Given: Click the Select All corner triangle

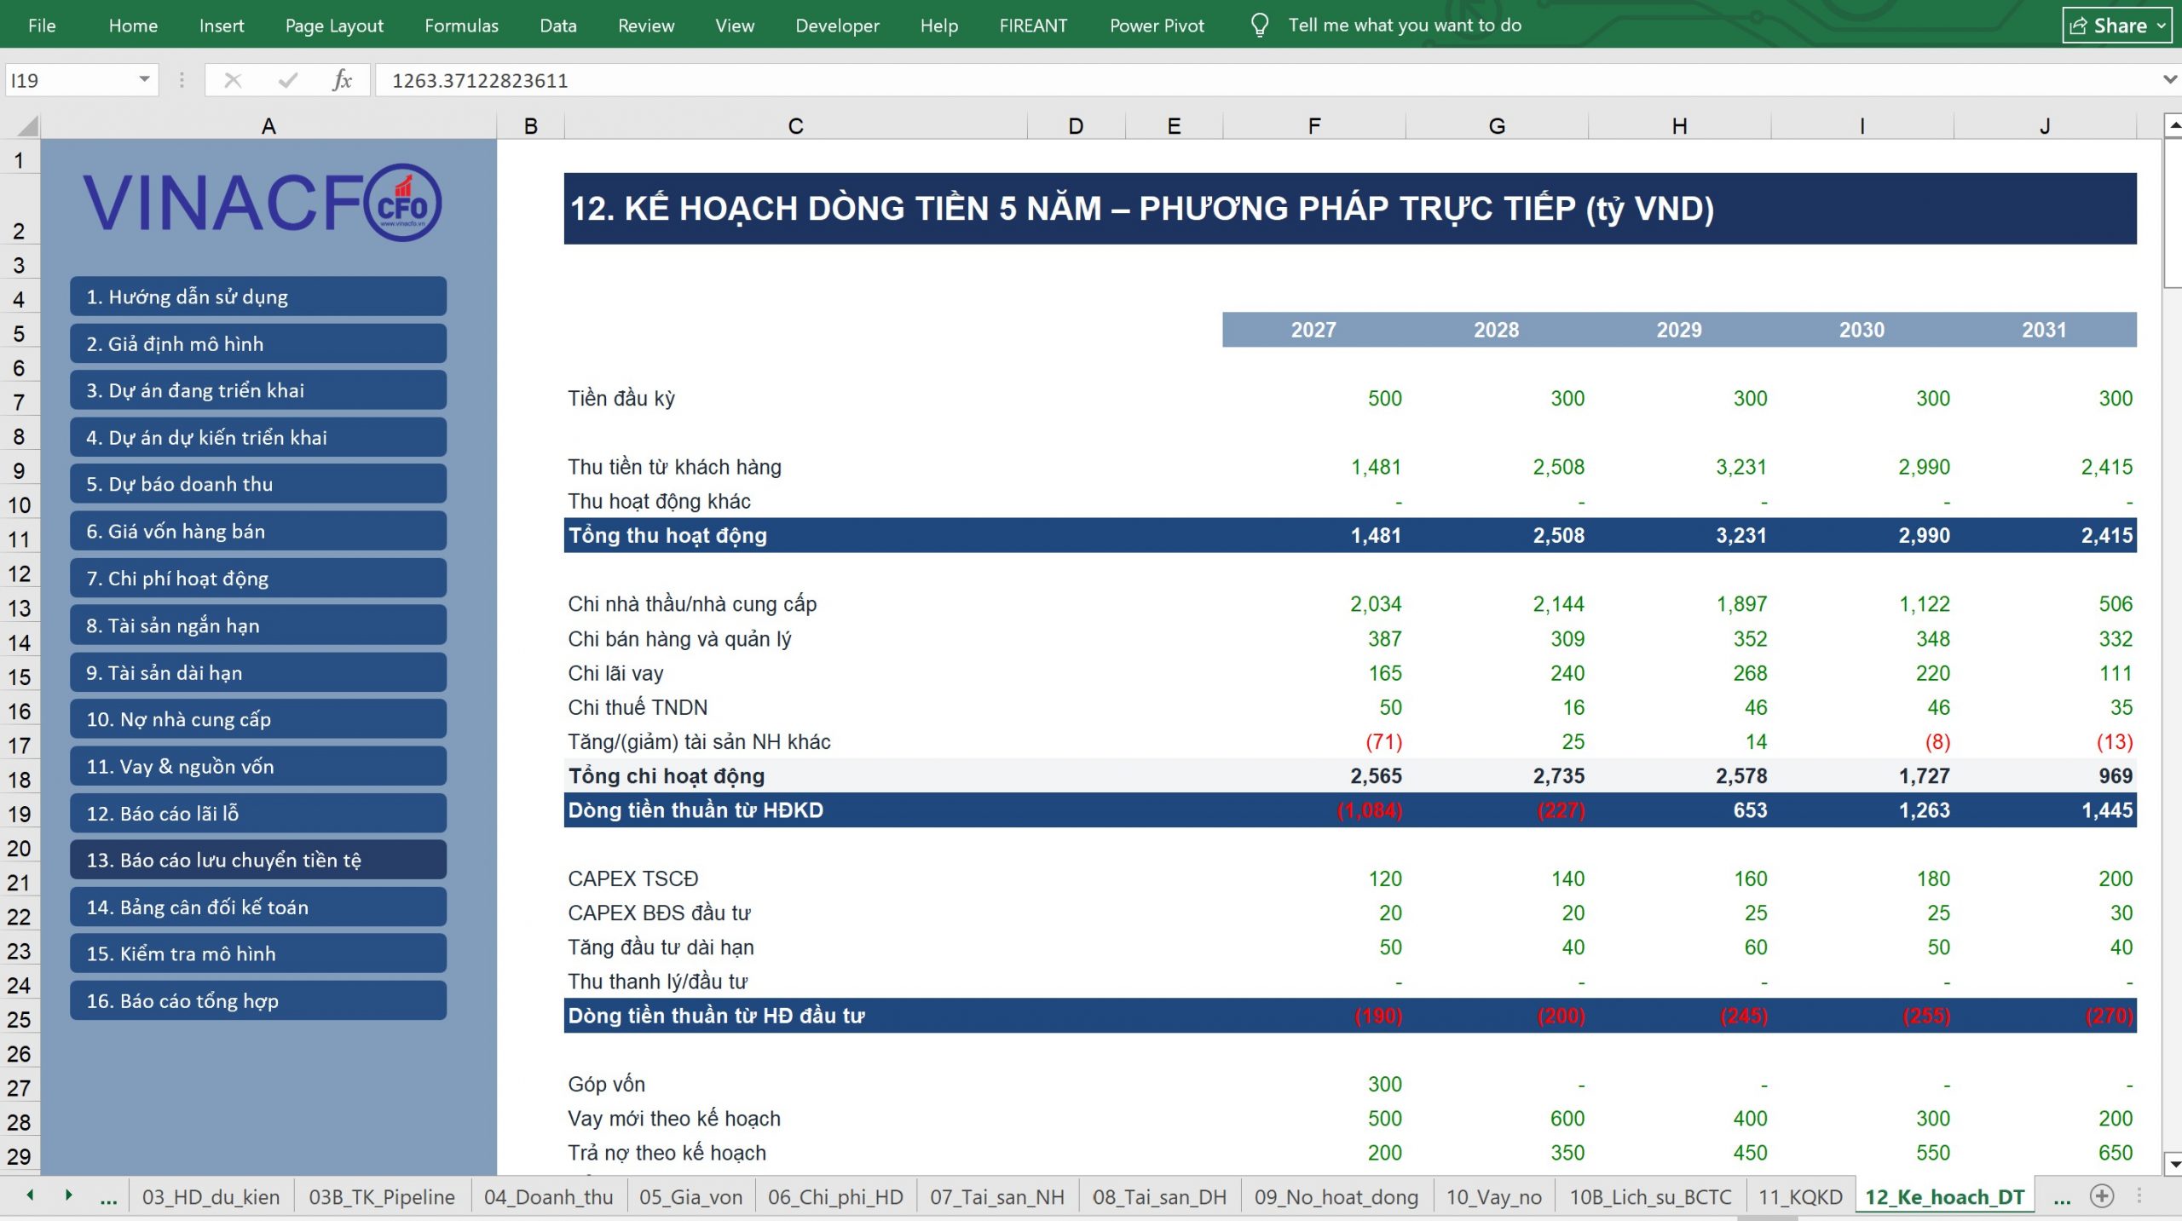Looking at the screenshot, I should [27, 126].
